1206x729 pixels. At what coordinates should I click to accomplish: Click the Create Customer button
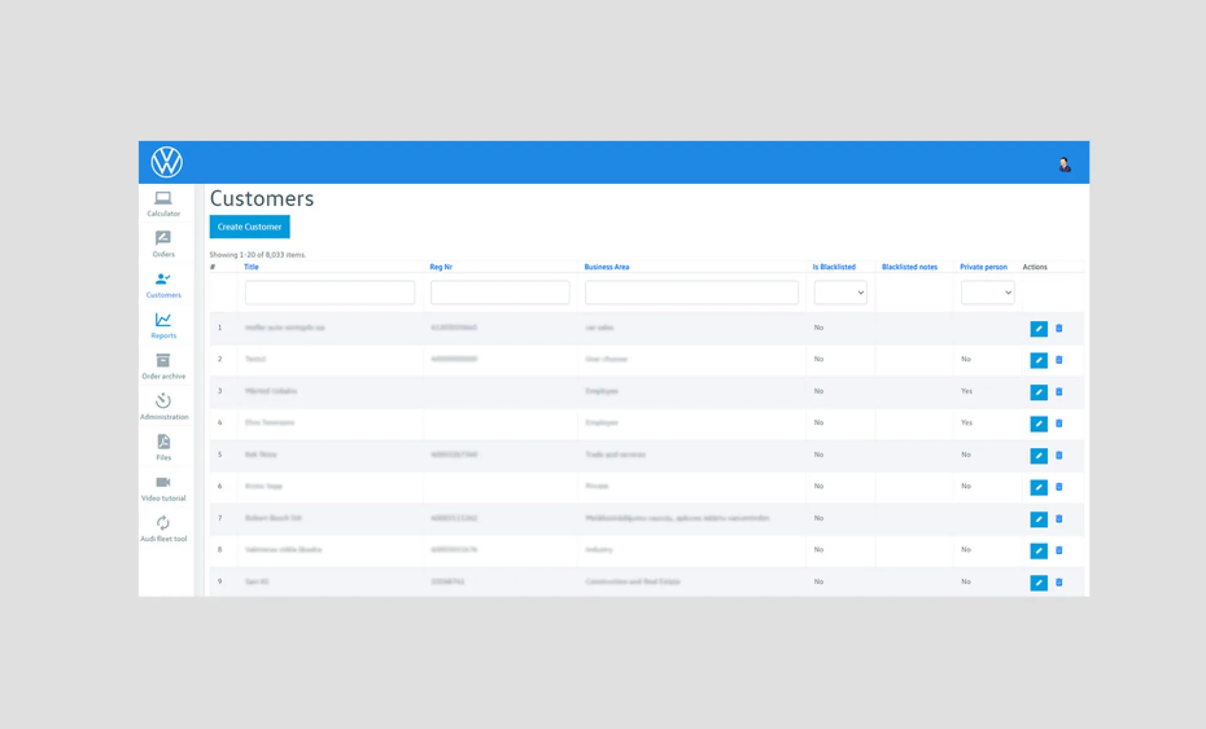click(249, 226)
